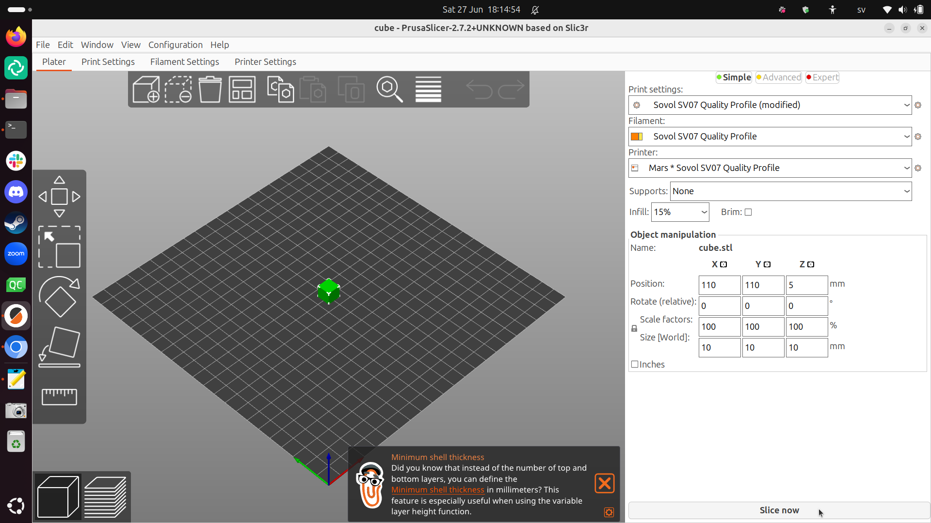Click the Paste icon in toolbar
931x523 pixels.
tap(313, 90)
